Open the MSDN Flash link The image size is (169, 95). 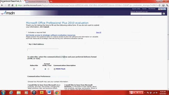pyautogui.click(x=60, y=69)
